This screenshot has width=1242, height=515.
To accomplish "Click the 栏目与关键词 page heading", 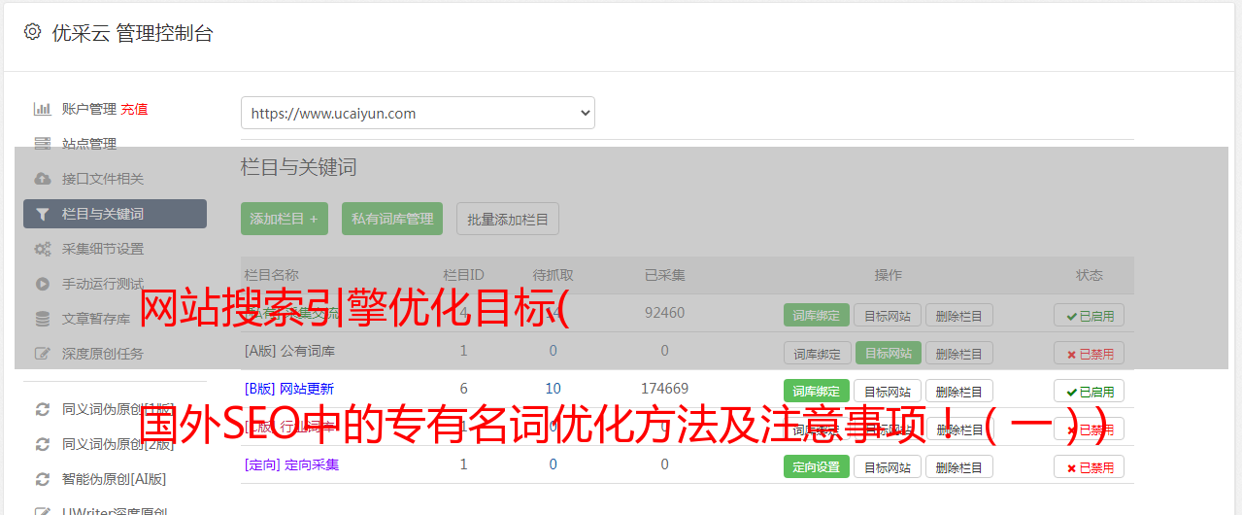I will [x=299, y=167].
